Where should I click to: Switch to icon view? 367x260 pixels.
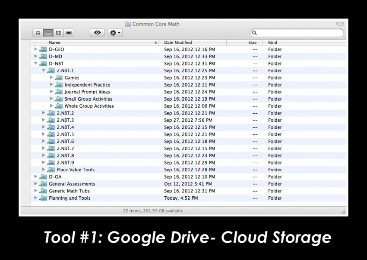click(x=38, y=33)
